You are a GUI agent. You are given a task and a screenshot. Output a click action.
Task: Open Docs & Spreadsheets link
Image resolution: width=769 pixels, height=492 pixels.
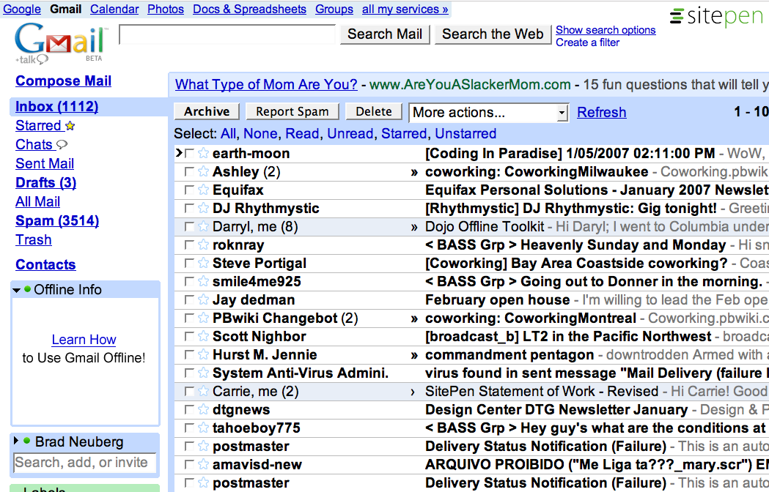point(249,9)
